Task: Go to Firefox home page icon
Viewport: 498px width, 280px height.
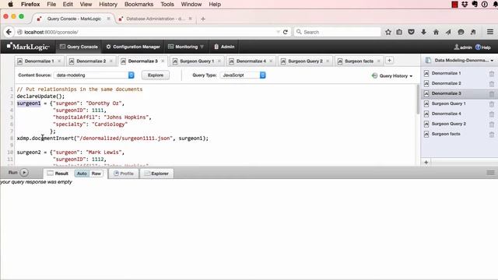Action: point(436,32)
